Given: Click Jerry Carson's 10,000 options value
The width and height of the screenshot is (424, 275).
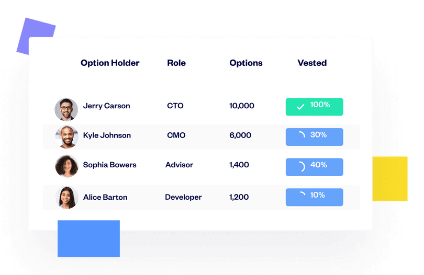Looking at the screenshot, I should click(x=242, y=106).
